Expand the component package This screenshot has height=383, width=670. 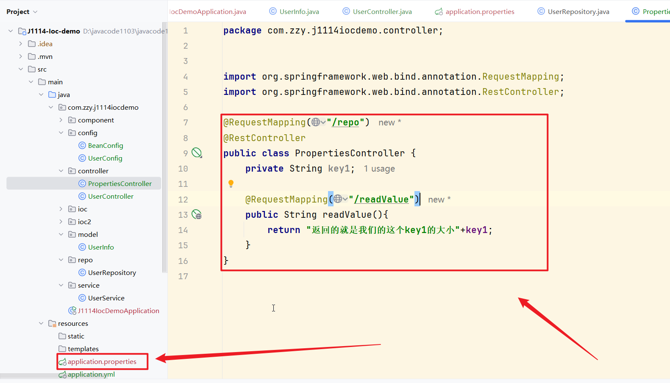coord(61,120)
